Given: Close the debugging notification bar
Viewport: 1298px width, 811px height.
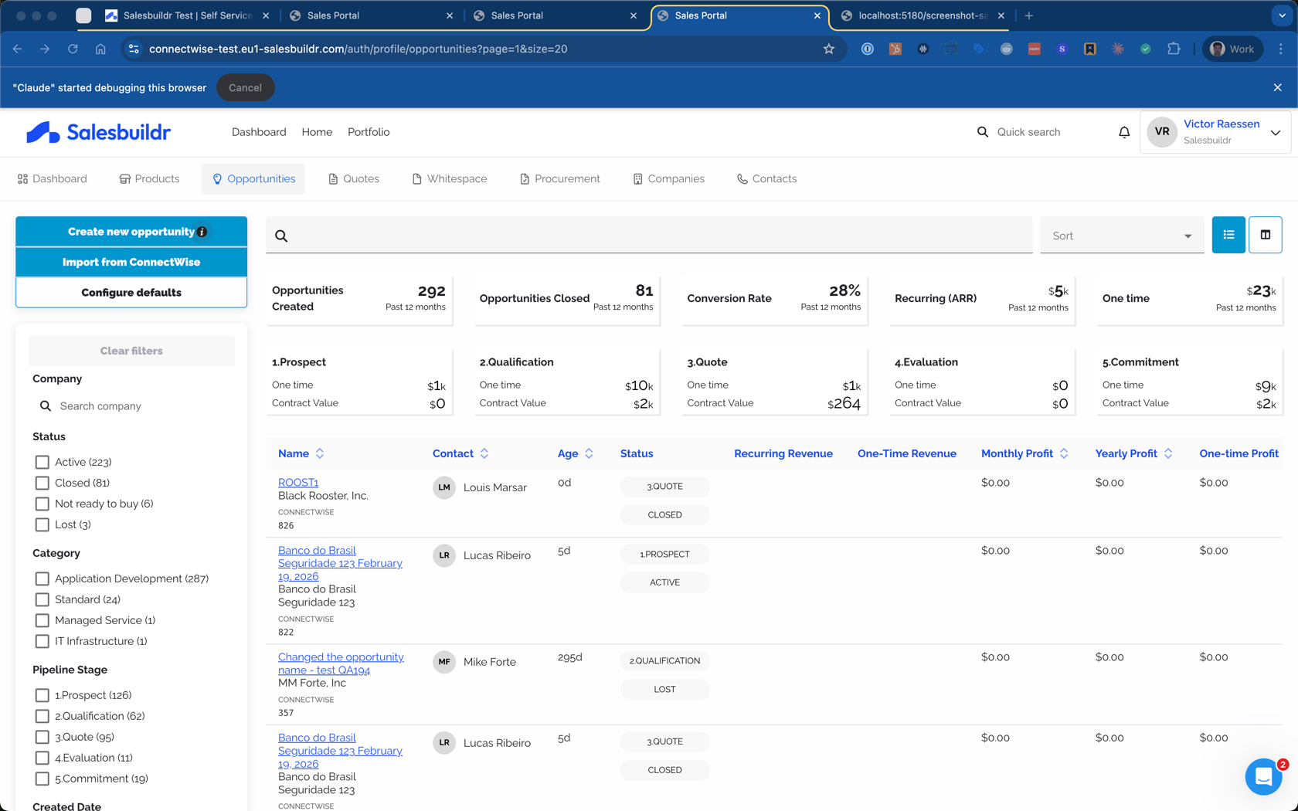Looking at the screenshot, I should pos(1278,87).
